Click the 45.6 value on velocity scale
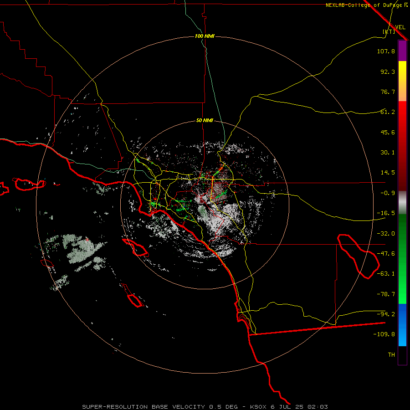Viewport: 410px width, 410px height. click(x=388, y=132)
